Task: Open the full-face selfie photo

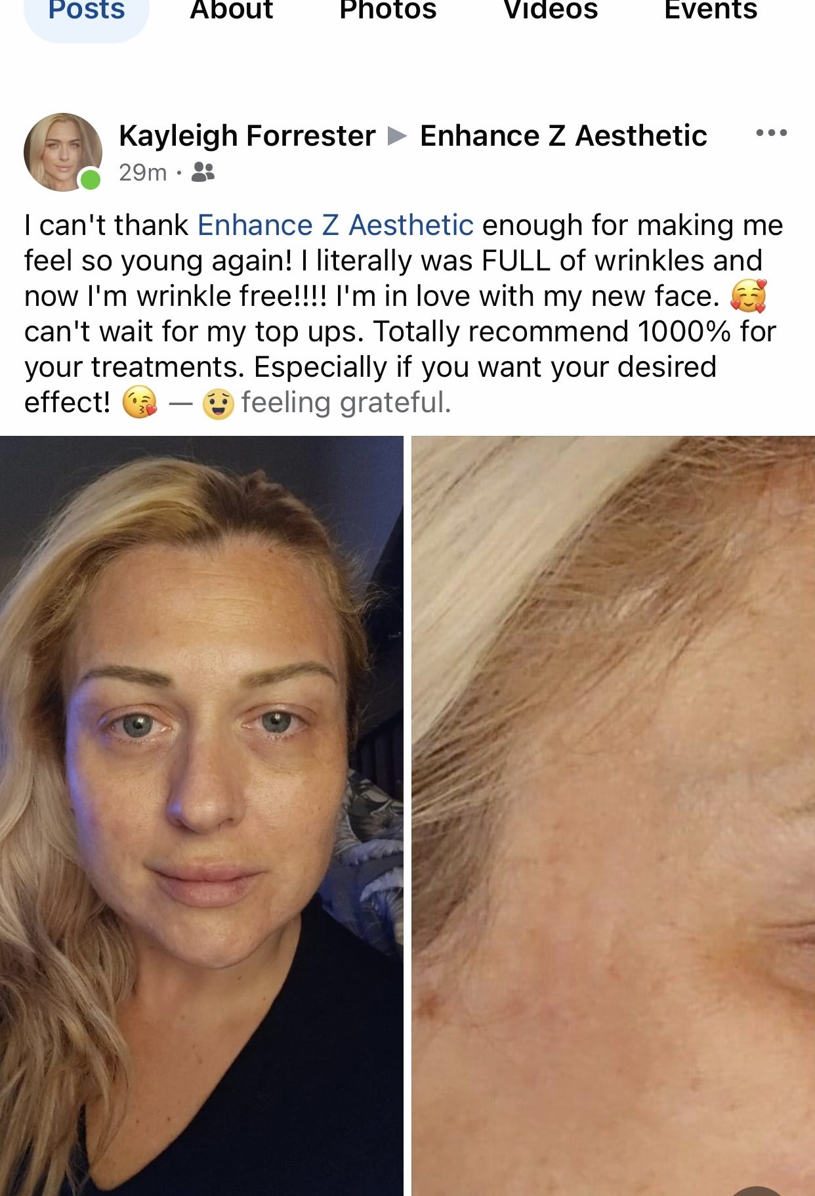Action: (201, 816)
